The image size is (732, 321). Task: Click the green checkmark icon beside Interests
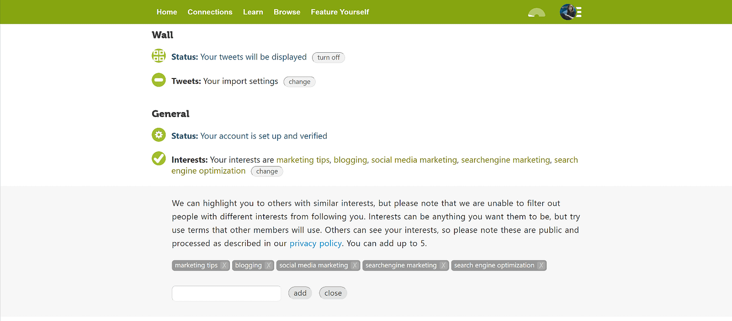[158, 158]
